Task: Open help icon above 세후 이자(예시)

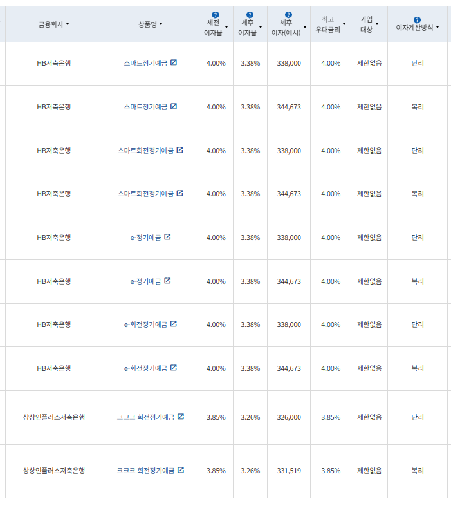Action: [288, 15]
